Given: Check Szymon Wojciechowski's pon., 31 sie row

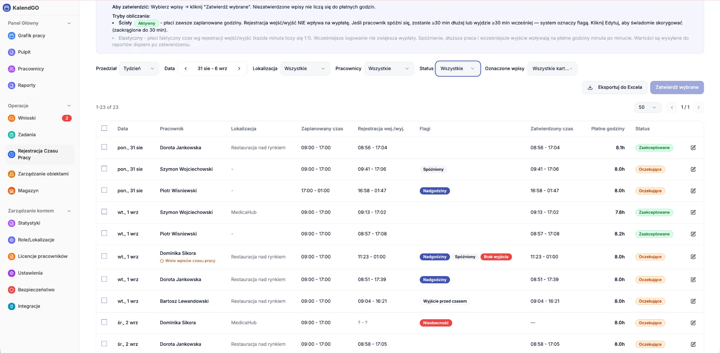Looking at the screenshot, I should 104,169.
